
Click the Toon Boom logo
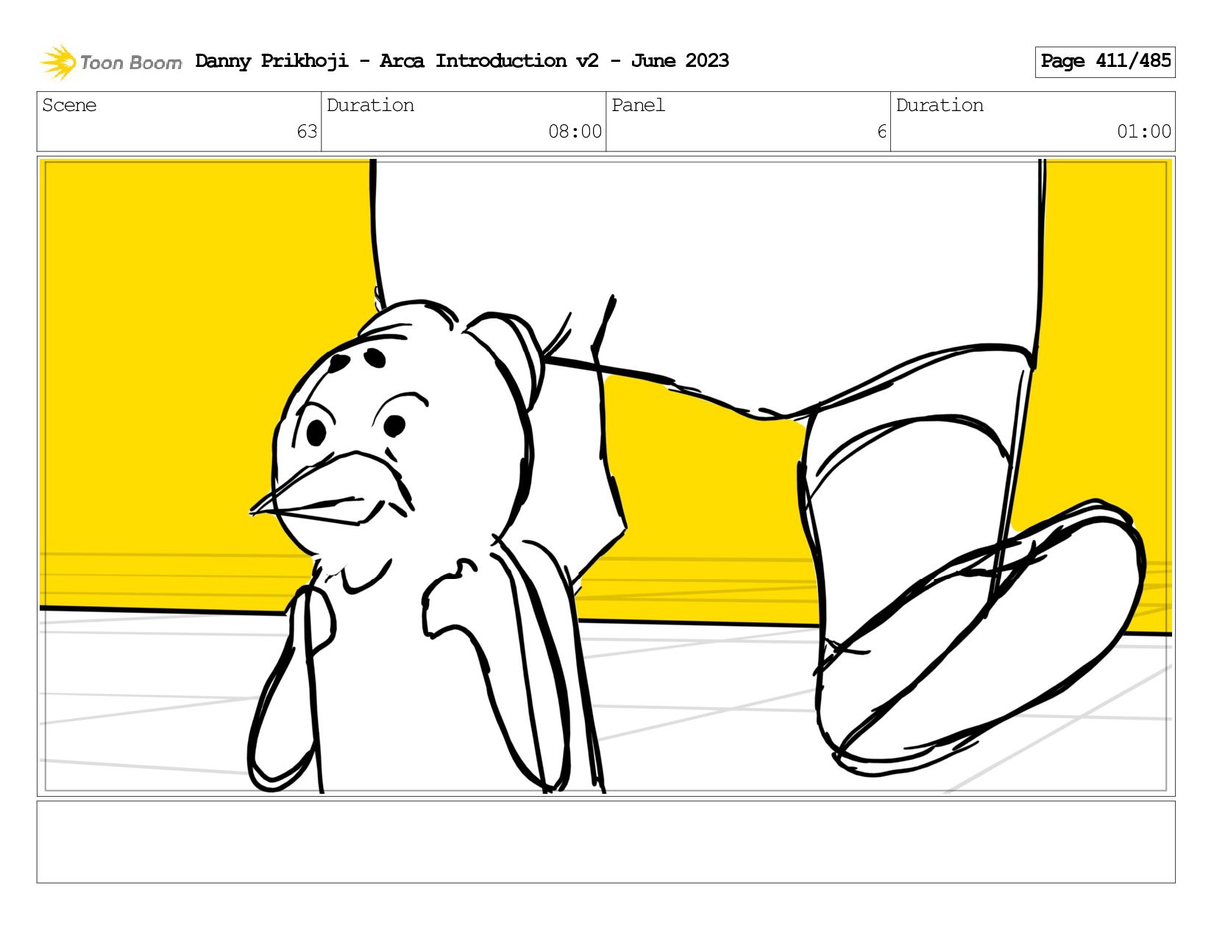pyautogui.click(x=110, y=62)
